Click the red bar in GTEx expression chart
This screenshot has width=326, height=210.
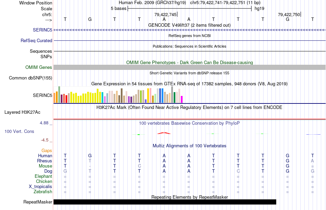click(x=66, y=99)
